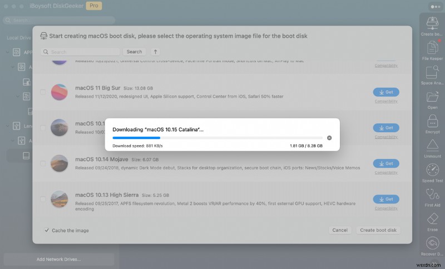Get macOS 10.15 Catalina installer
445x269 pixels.
click(x=386, y=128)
